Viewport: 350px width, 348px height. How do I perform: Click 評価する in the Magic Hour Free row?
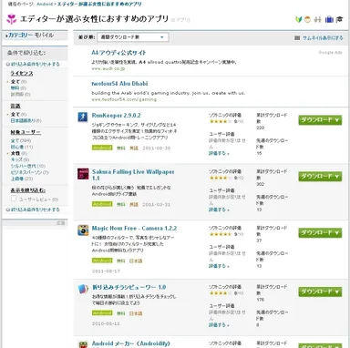[219, 266]
